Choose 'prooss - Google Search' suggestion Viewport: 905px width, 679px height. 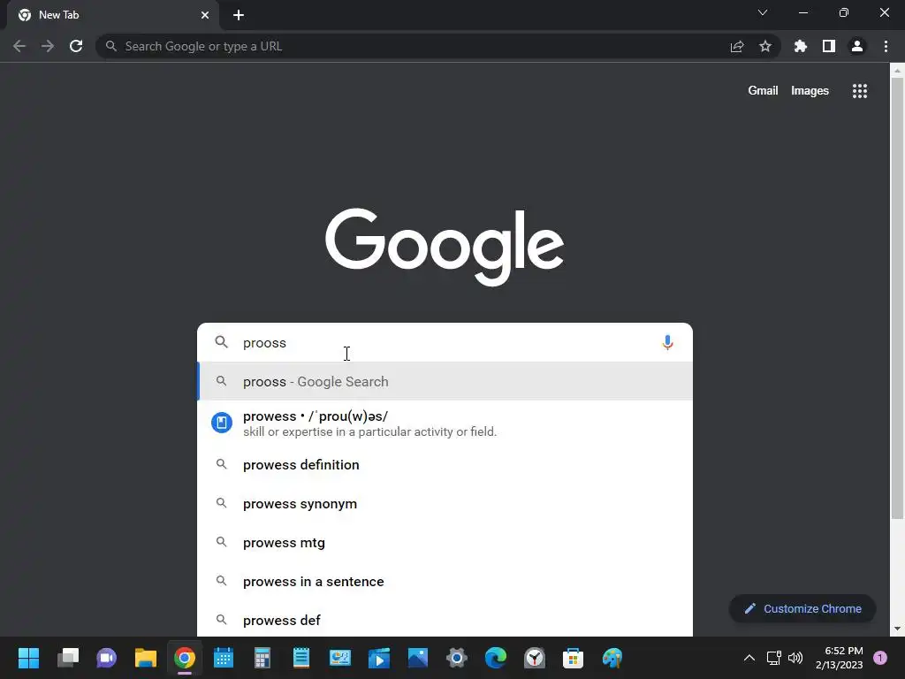(445, 381)
